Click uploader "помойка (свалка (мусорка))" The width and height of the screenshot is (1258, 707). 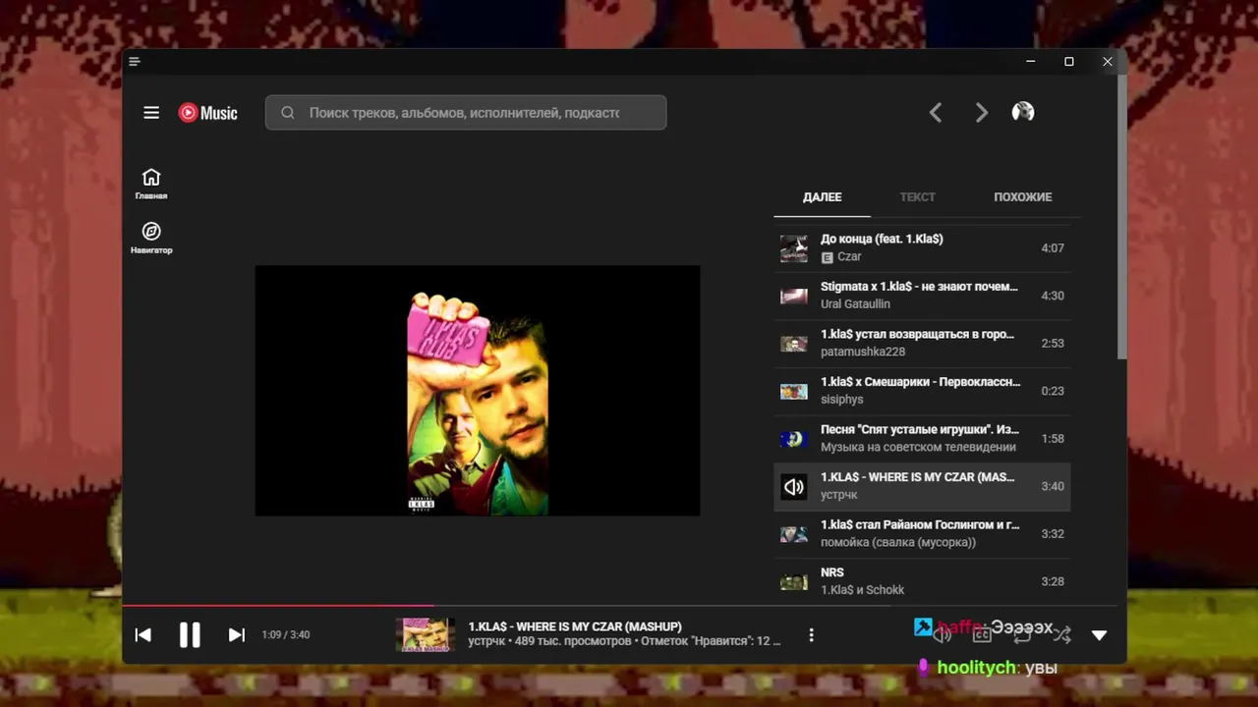898,542
